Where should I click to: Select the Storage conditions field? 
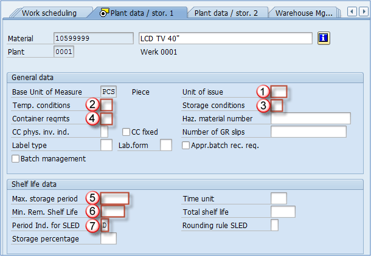pos(277,106)
